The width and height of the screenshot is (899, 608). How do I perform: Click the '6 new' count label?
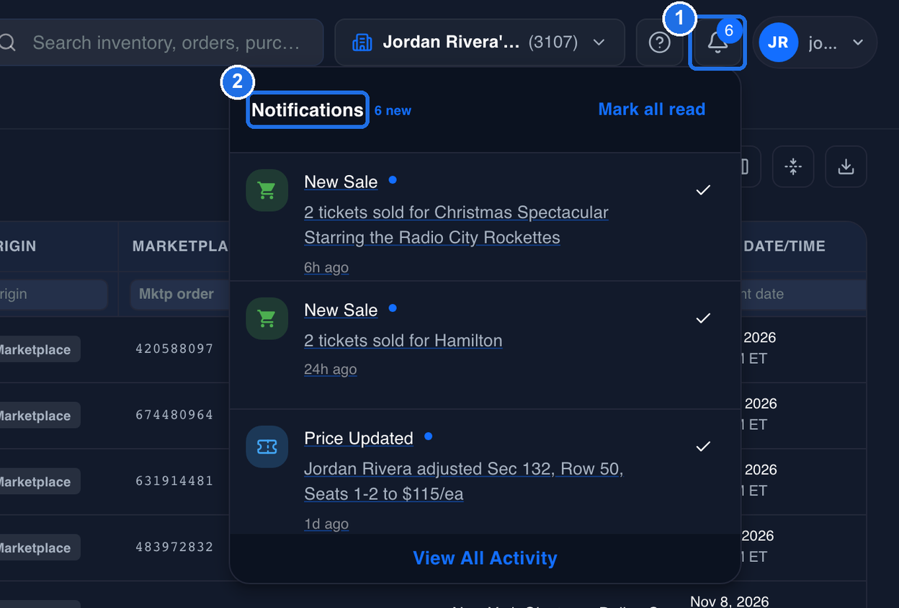coord(393,111)
